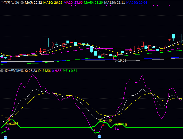
Task: Click the purple up arrow under leftmost 买点出现
Action: (x=6, y=128)
